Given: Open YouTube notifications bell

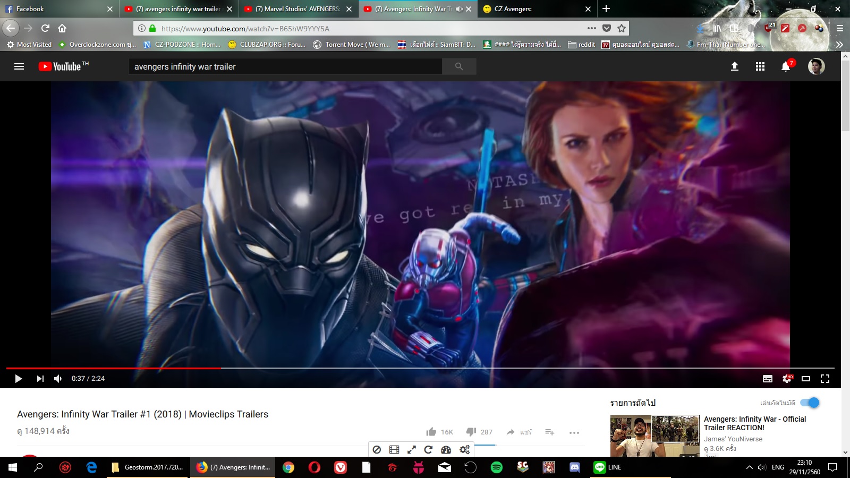Looking at the screenshot, I should (786, 66).
